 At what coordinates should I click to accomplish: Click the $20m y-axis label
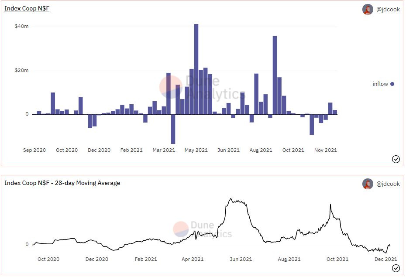(x=21, y=70)
